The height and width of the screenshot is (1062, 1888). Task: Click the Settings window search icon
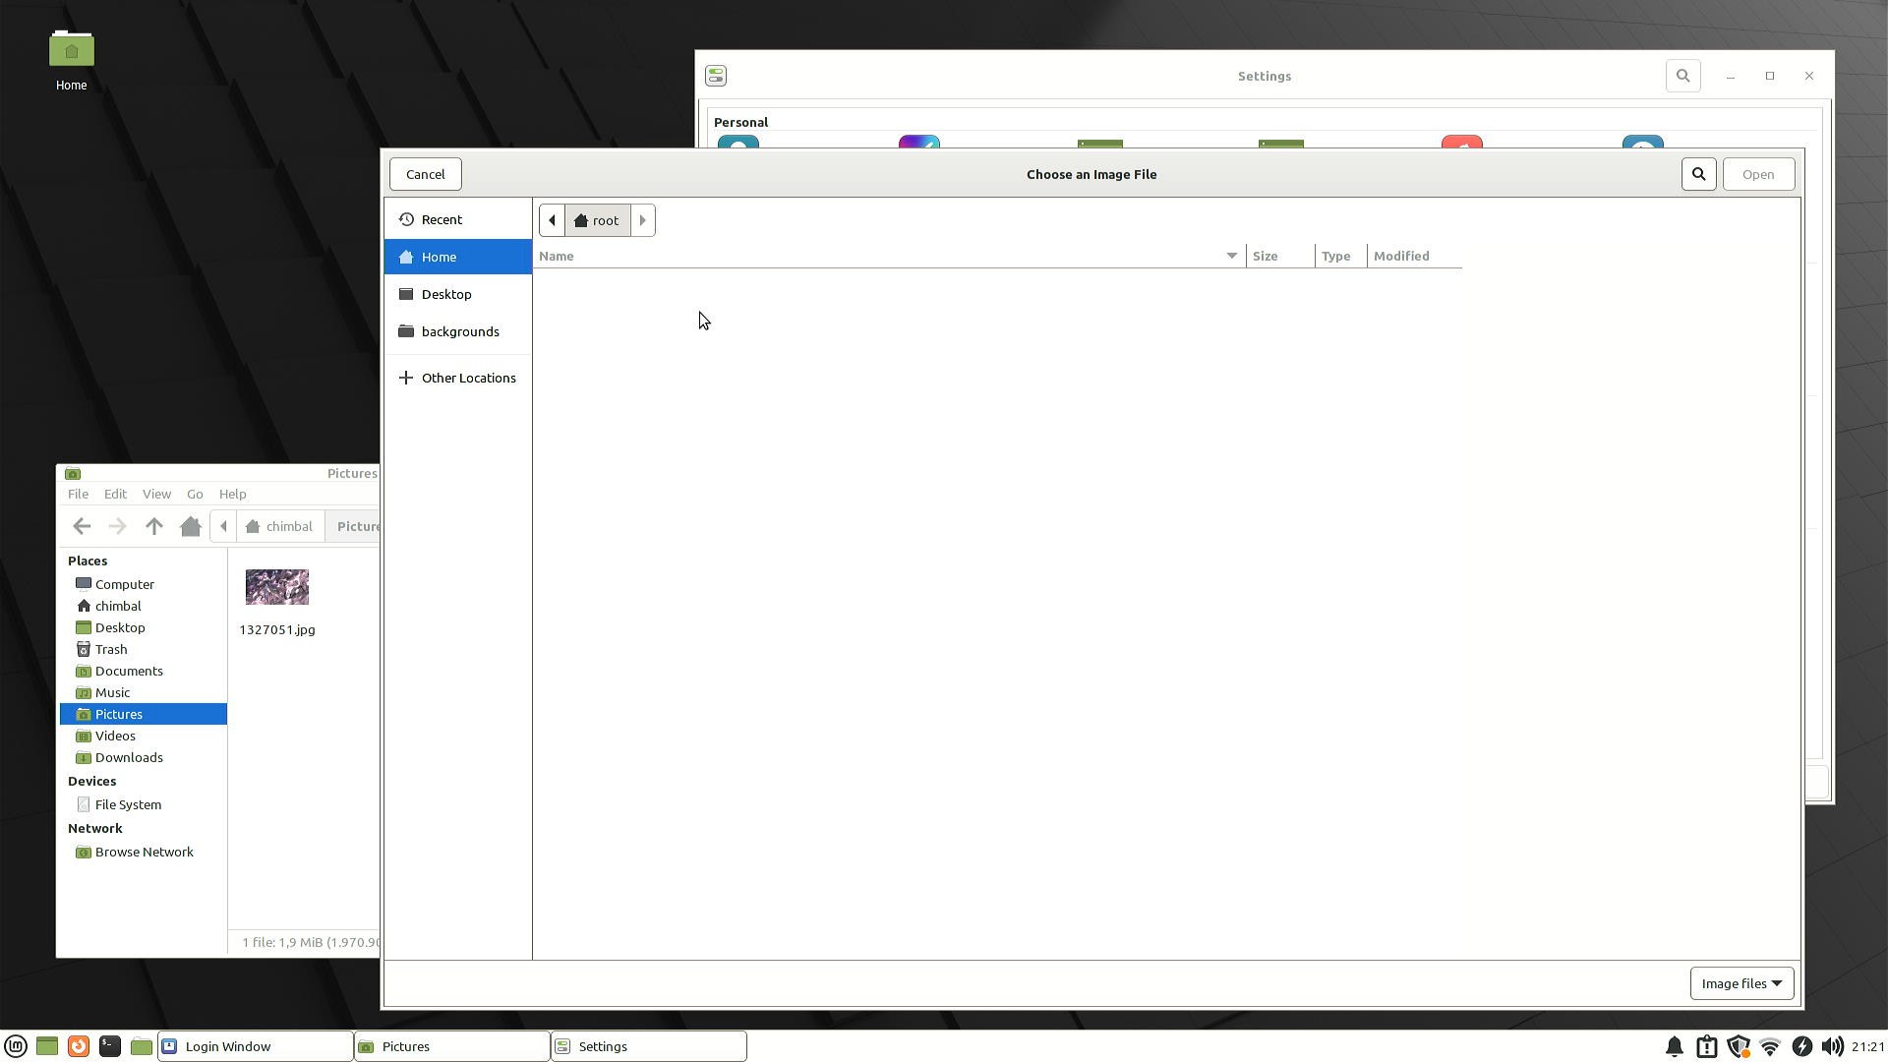click(1682, 76)
